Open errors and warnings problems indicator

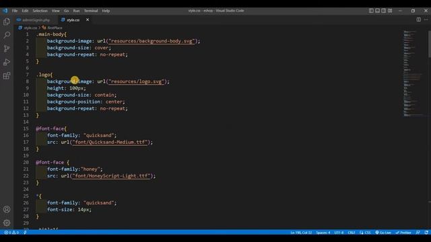pyautogui.click(x=11, y=233)
